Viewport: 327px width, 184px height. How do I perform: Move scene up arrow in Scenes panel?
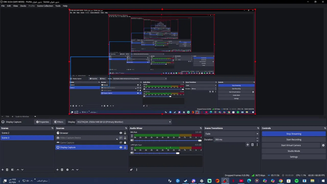point(18,170)
